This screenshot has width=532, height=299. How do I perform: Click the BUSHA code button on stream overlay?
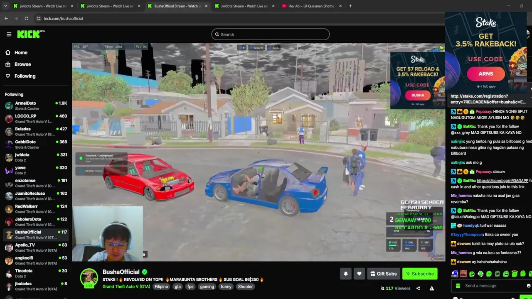pyautogui.click(x=418, y=95)
